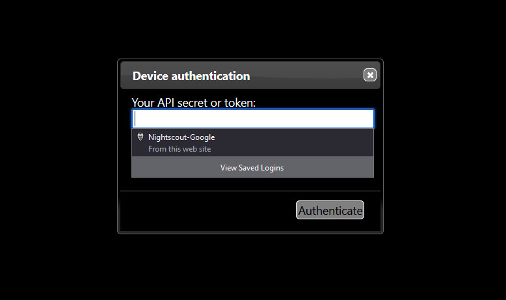Click the saved login's shield-shaped icon
Image resolution: width=506 pixels, height=300 pixels.
(140, 137)
